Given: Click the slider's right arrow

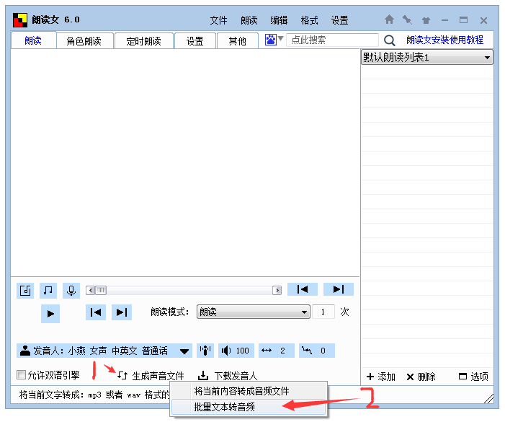Looking at the screenshot, I should tap(277, 291).
